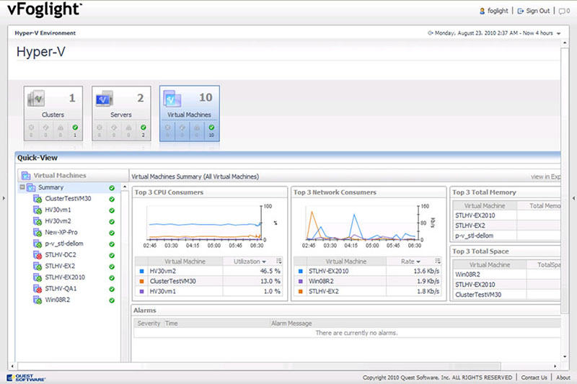Click the Top 3 CPU Consumers chart
The image size is (577, 384).
point(204,223)
